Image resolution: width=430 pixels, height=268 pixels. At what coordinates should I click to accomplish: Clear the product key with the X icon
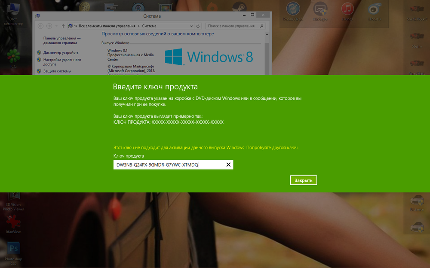pos(228,165)
